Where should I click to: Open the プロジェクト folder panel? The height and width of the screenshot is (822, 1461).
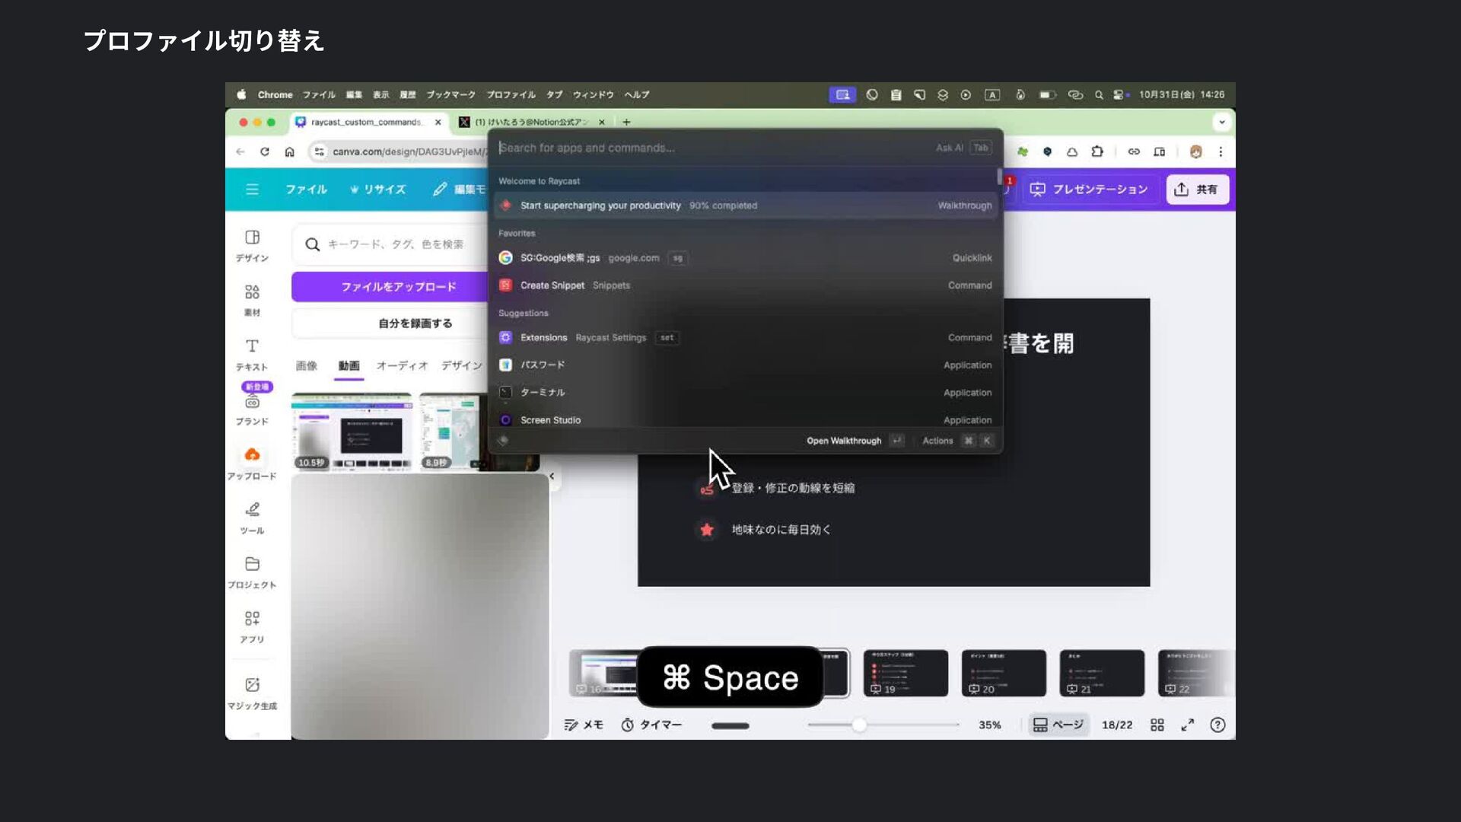pyautogui.click(x=252, y=572)
